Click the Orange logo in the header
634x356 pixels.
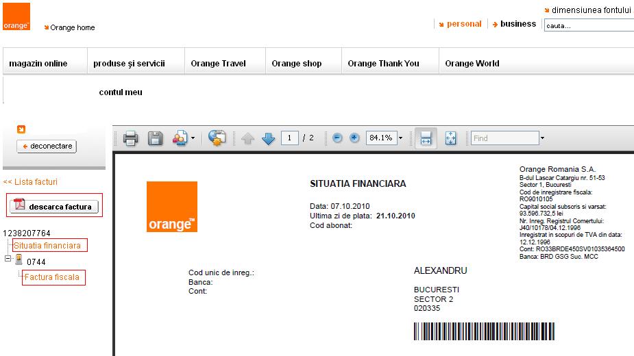pyautogui.click(x=16, y=16)
